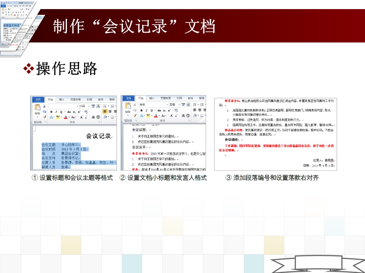The height and width of the screenshot is (273, 365).
Task: Toggle Bold in step ② screenshot ribbon
Action: click(141, 110)
